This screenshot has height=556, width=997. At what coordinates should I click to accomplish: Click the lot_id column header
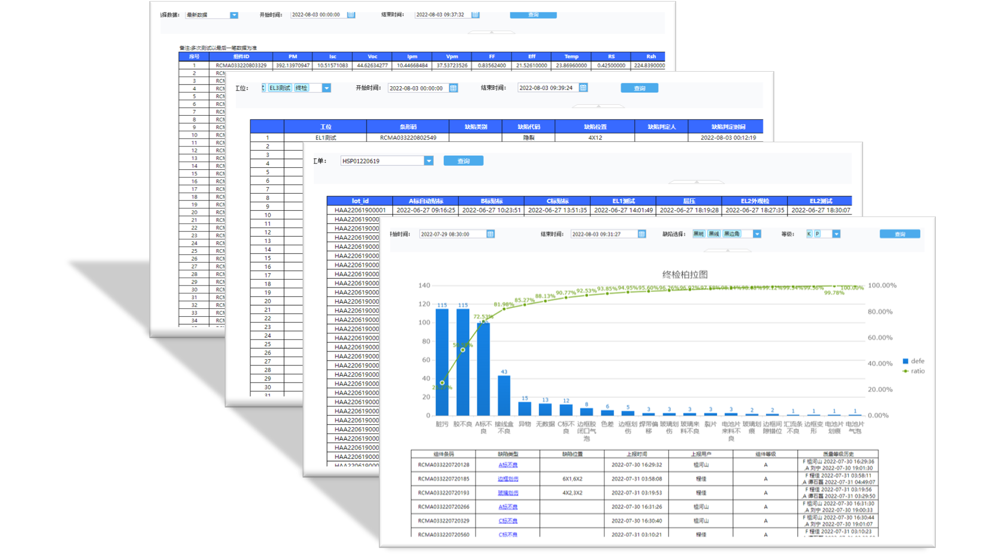(360, 201)
